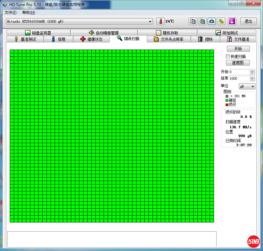Expand the Hitachi drive selection dropdown

pos(150,21)
